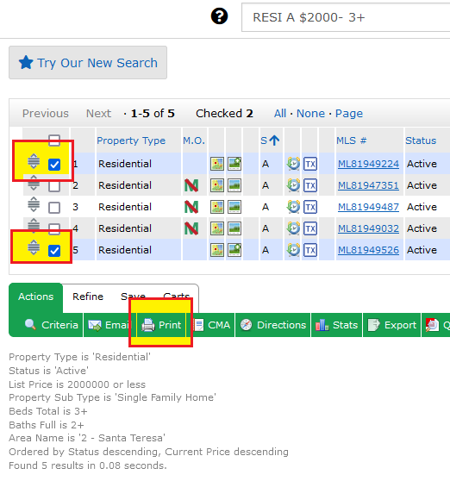Open history clock icon for ML81949032

[x=293, y=228]
